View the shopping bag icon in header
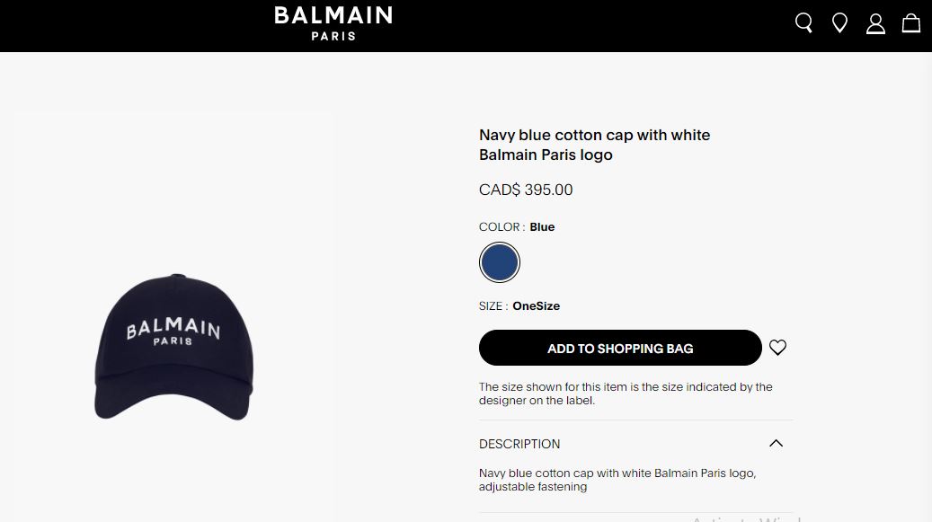Viewport: 932px width, 522px height. [910, 23]
